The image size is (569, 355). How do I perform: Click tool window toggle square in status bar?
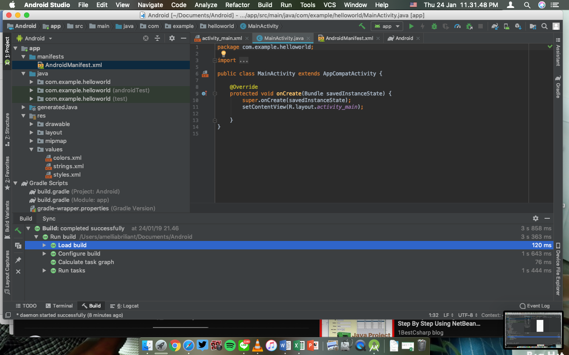pos(8,315)
